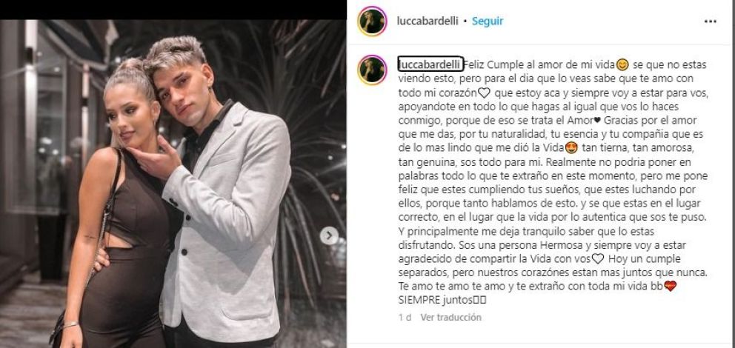Click the couple photo in the post
The image size is (735, 348).
click(173, 184)
